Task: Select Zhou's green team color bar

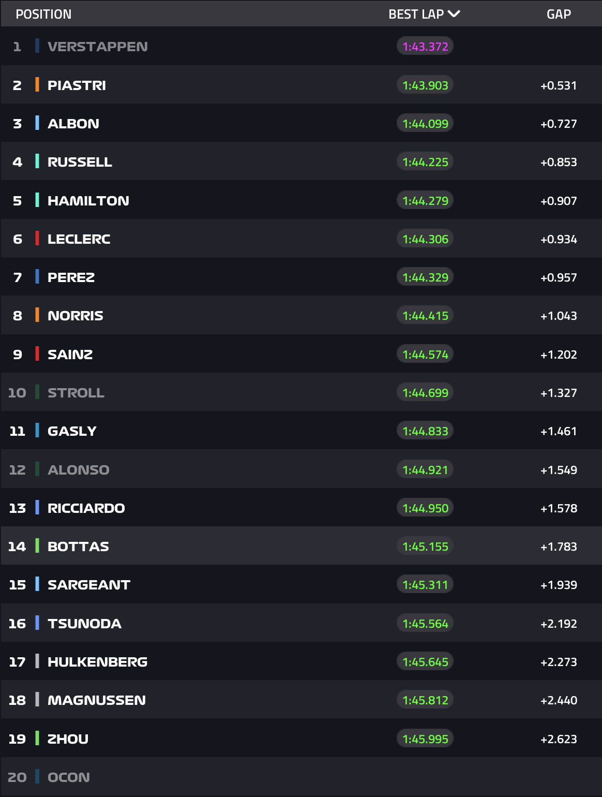Action: pyautogui.click(x=37, y=739)
